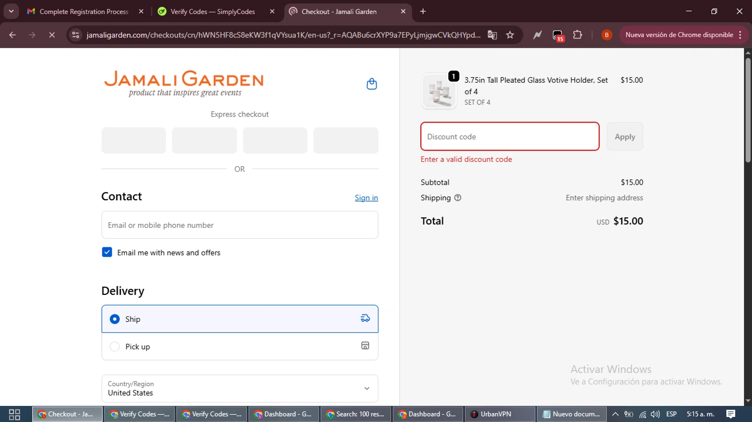Select the Pick up delivery option

tap(240, 346)
